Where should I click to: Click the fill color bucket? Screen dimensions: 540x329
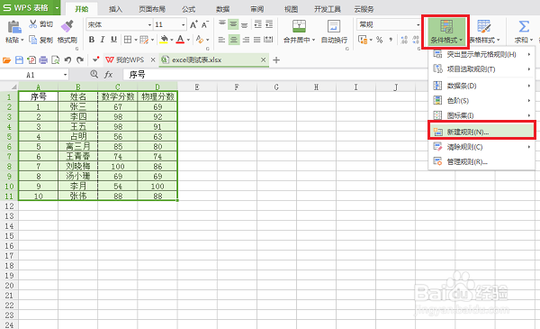coord(165,40)
